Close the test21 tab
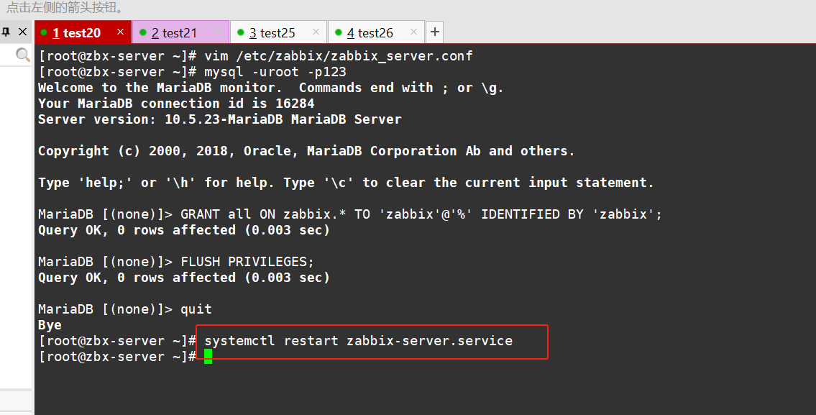 [218, 32]
